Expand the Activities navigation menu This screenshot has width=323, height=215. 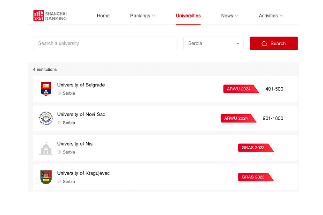(x=271, y=15)
